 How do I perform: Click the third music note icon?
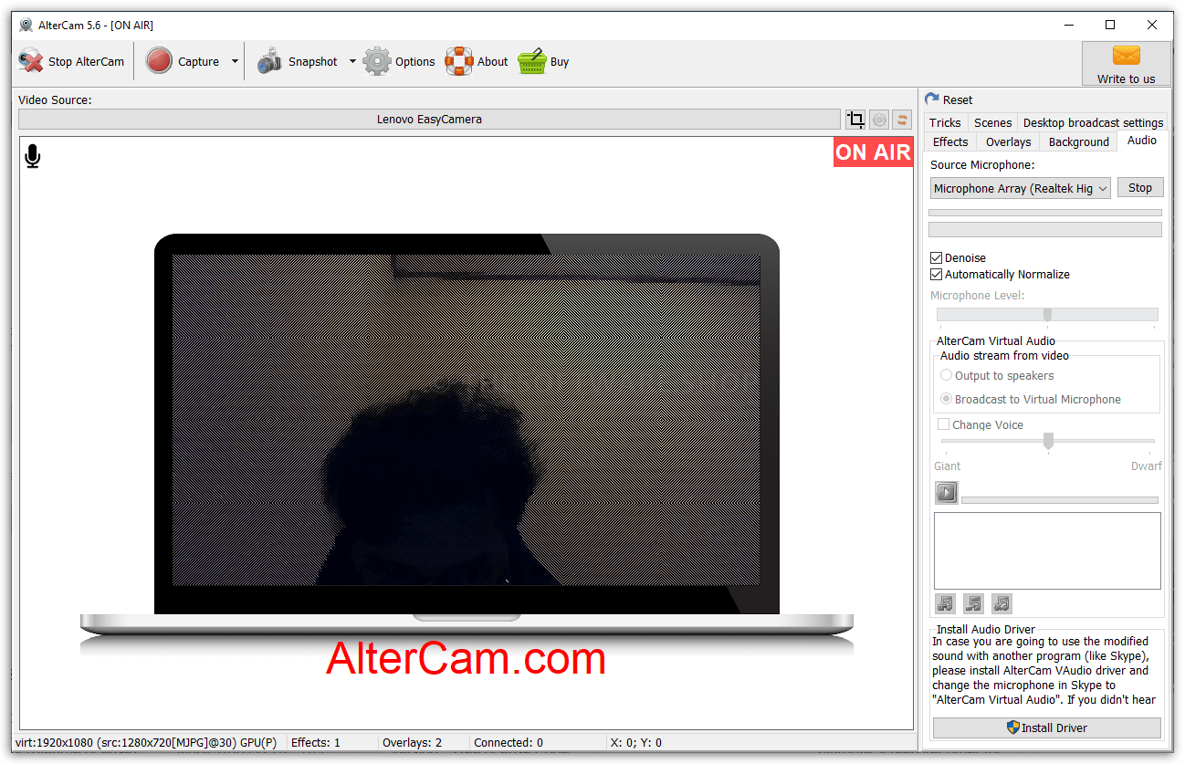[1001, 603]
